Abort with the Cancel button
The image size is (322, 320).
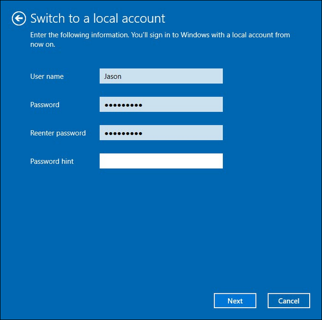289,301
